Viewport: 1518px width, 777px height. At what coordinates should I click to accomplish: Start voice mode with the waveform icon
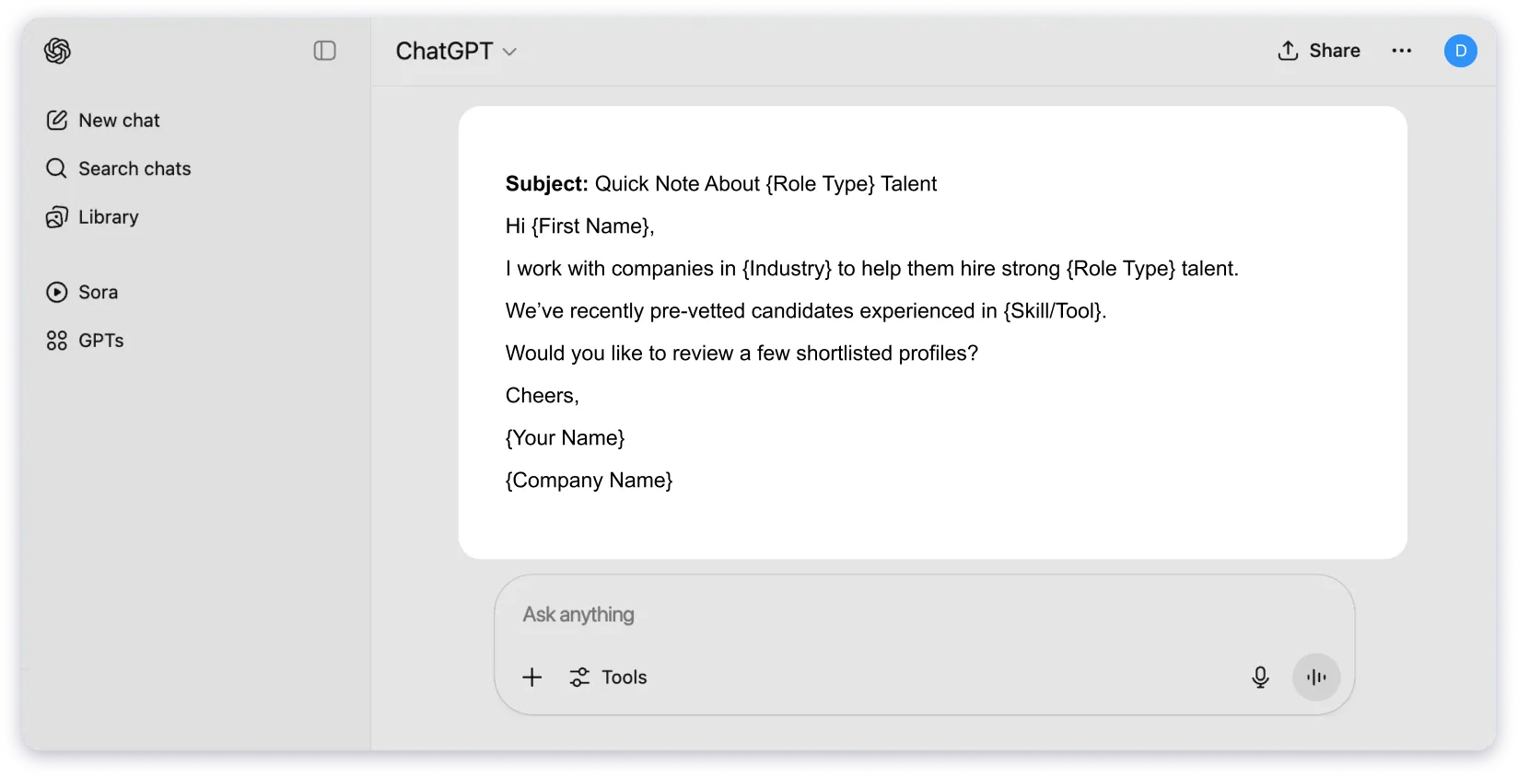(1315, 677)
